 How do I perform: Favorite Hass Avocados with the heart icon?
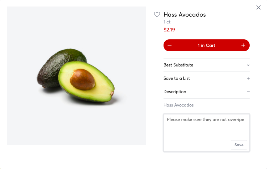(x=157, y=15)
